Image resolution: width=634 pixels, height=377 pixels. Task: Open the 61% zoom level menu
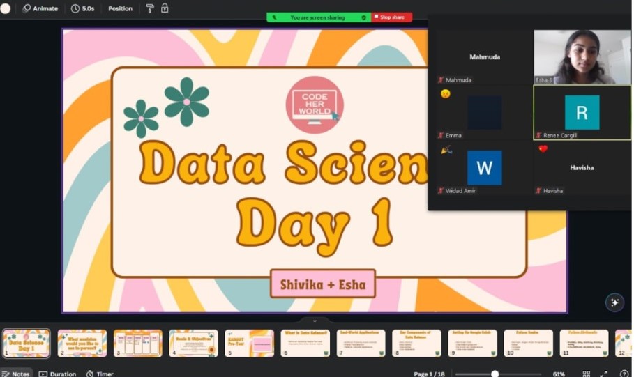[x=559, y=374]
